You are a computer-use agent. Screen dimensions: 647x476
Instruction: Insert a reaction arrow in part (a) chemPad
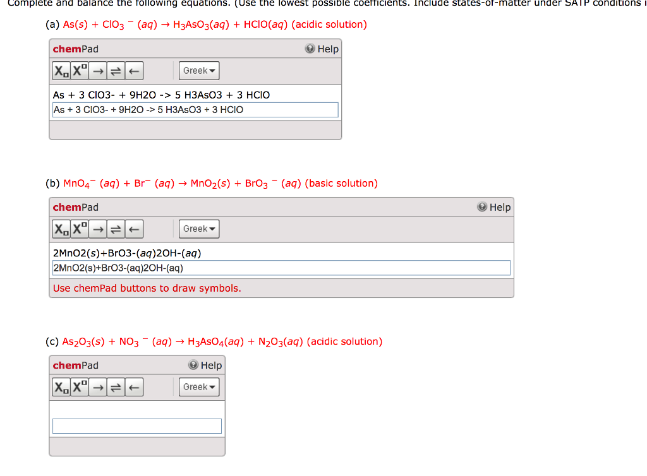pos(97,70)
